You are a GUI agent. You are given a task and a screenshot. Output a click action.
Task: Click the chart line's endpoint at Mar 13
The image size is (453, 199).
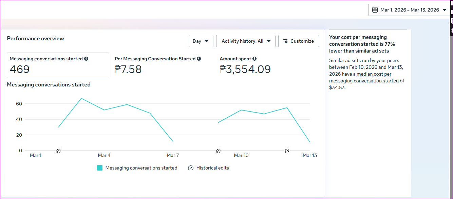(x=309, y=142)
